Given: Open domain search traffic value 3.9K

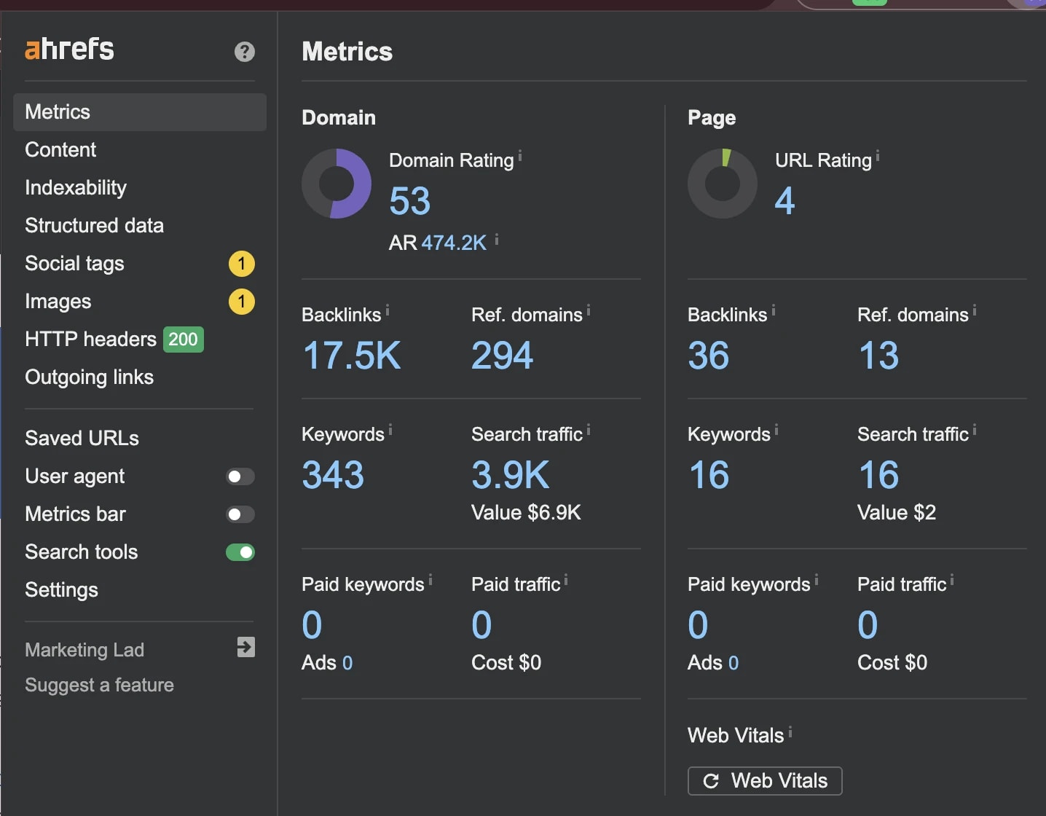Looking at the screenshot, I should (511, 476).
